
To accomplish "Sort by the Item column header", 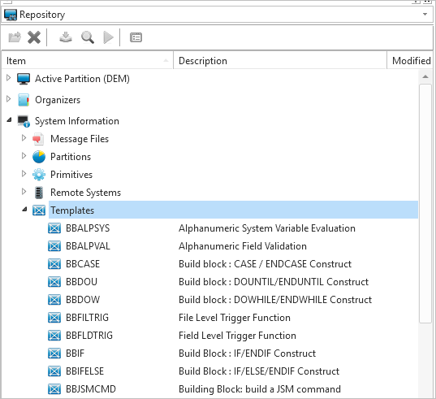I will (x=88, y=60).
